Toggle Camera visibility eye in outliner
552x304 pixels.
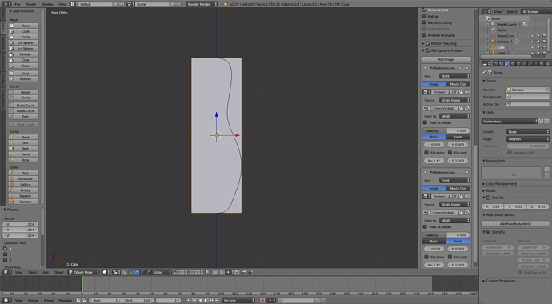click(533, 42)
